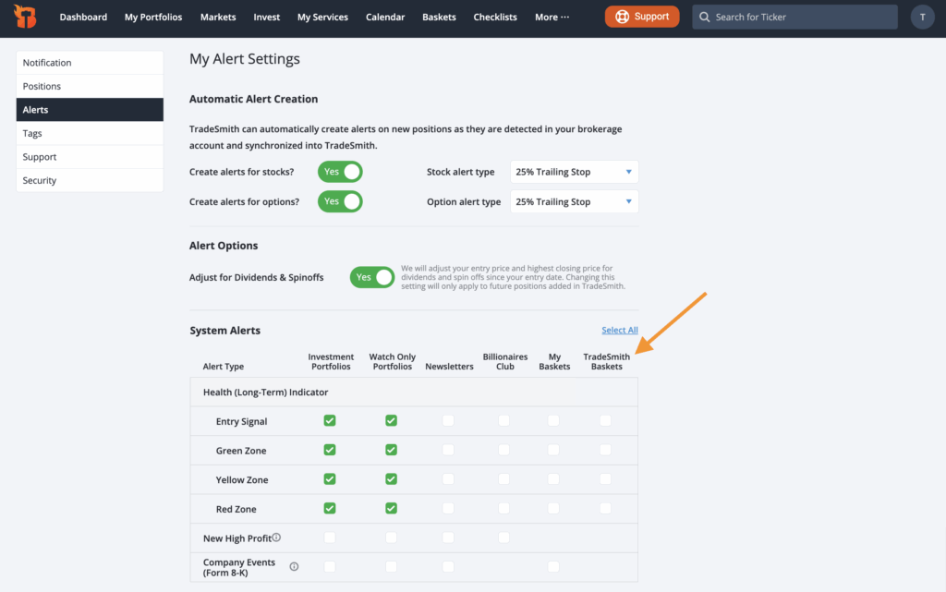
Task: Uncheck Green Zone for Investment Portfolios
Action: coord(330,450)
